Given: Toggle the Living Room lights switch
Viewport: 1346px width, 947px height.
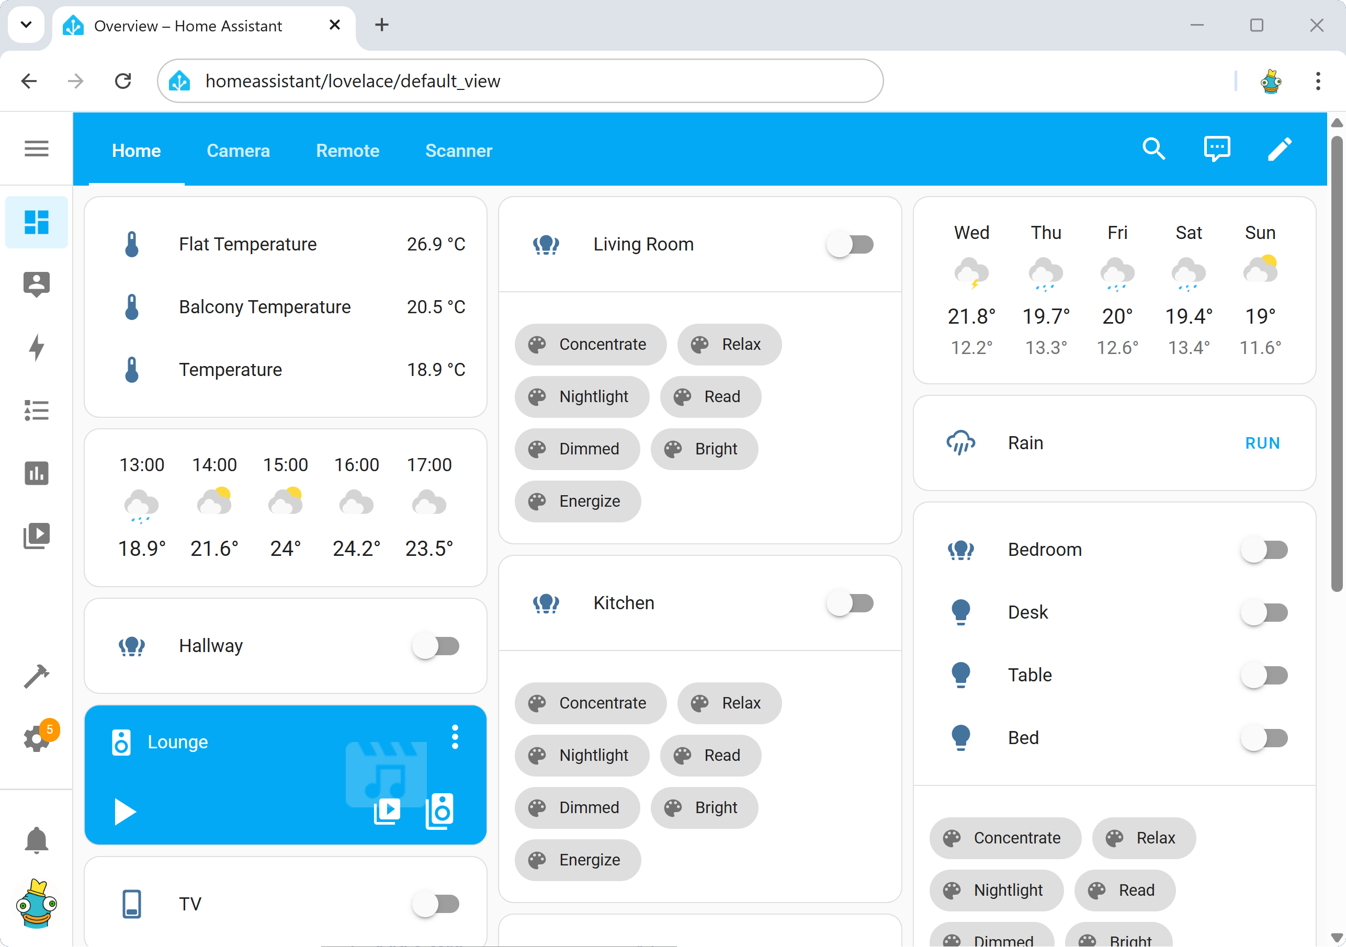Looking at the screenshot, I should (851, 244).
